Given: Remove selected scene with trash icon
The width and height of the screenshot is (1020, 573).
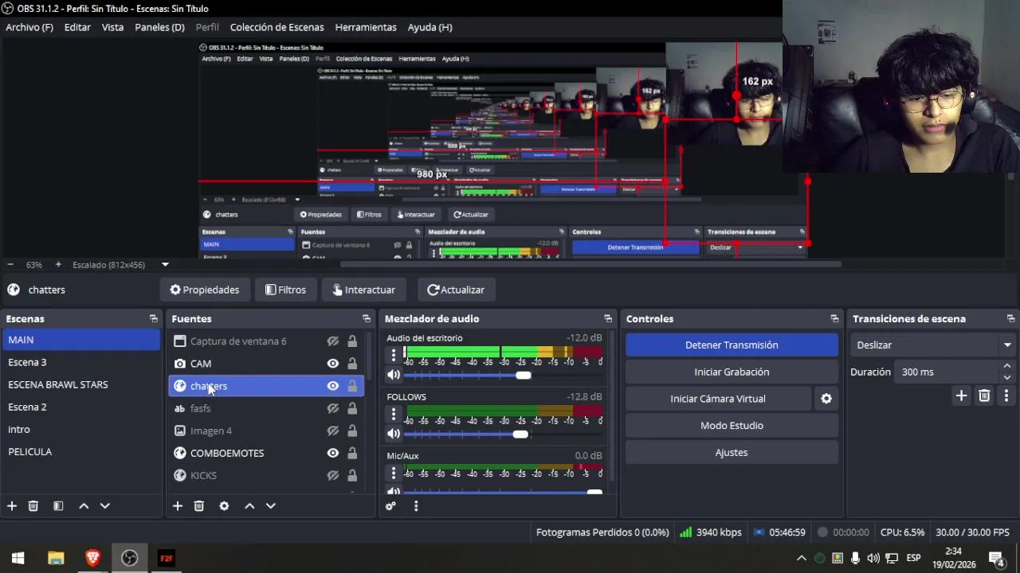Looking at the screenshot, I should [33, 506].
